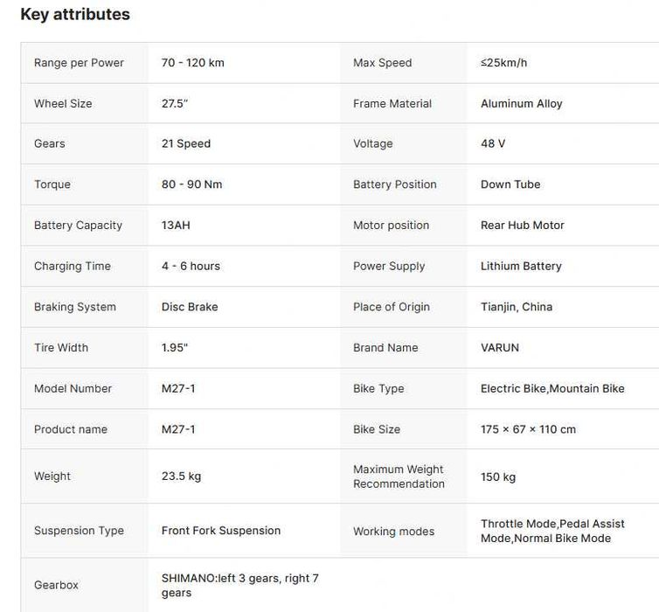Select the Aluminum Alloy frame material value

pyautogui.click(x=521, y=103)
